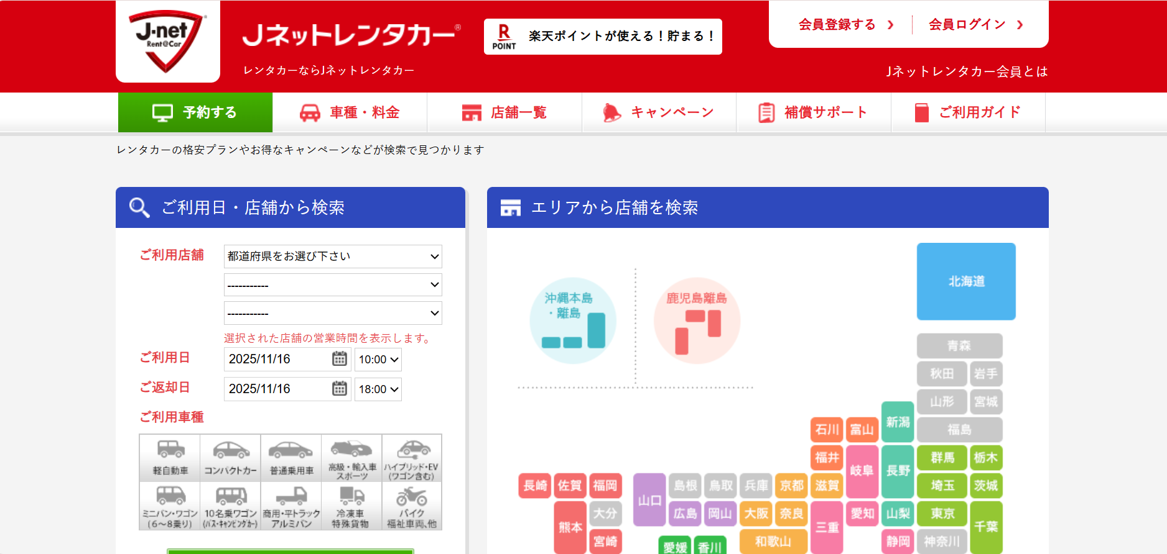This screenshot has height=554, width=1167.
Task: Go to the 店舗一覧 navigation tab
Action: click(x=504, y=112)
